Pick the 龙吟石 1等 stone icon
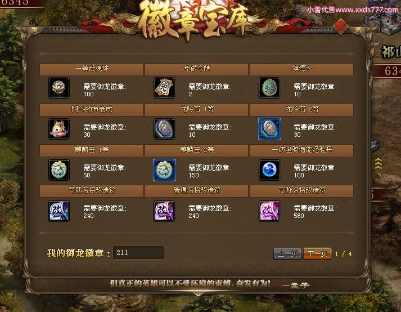401x312 pixels. coord(164,129)
